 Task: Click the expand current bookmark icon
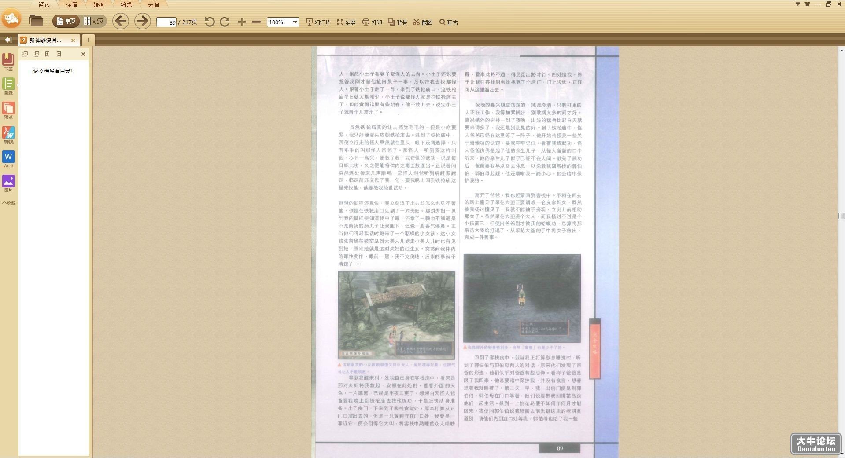[48, 54]
